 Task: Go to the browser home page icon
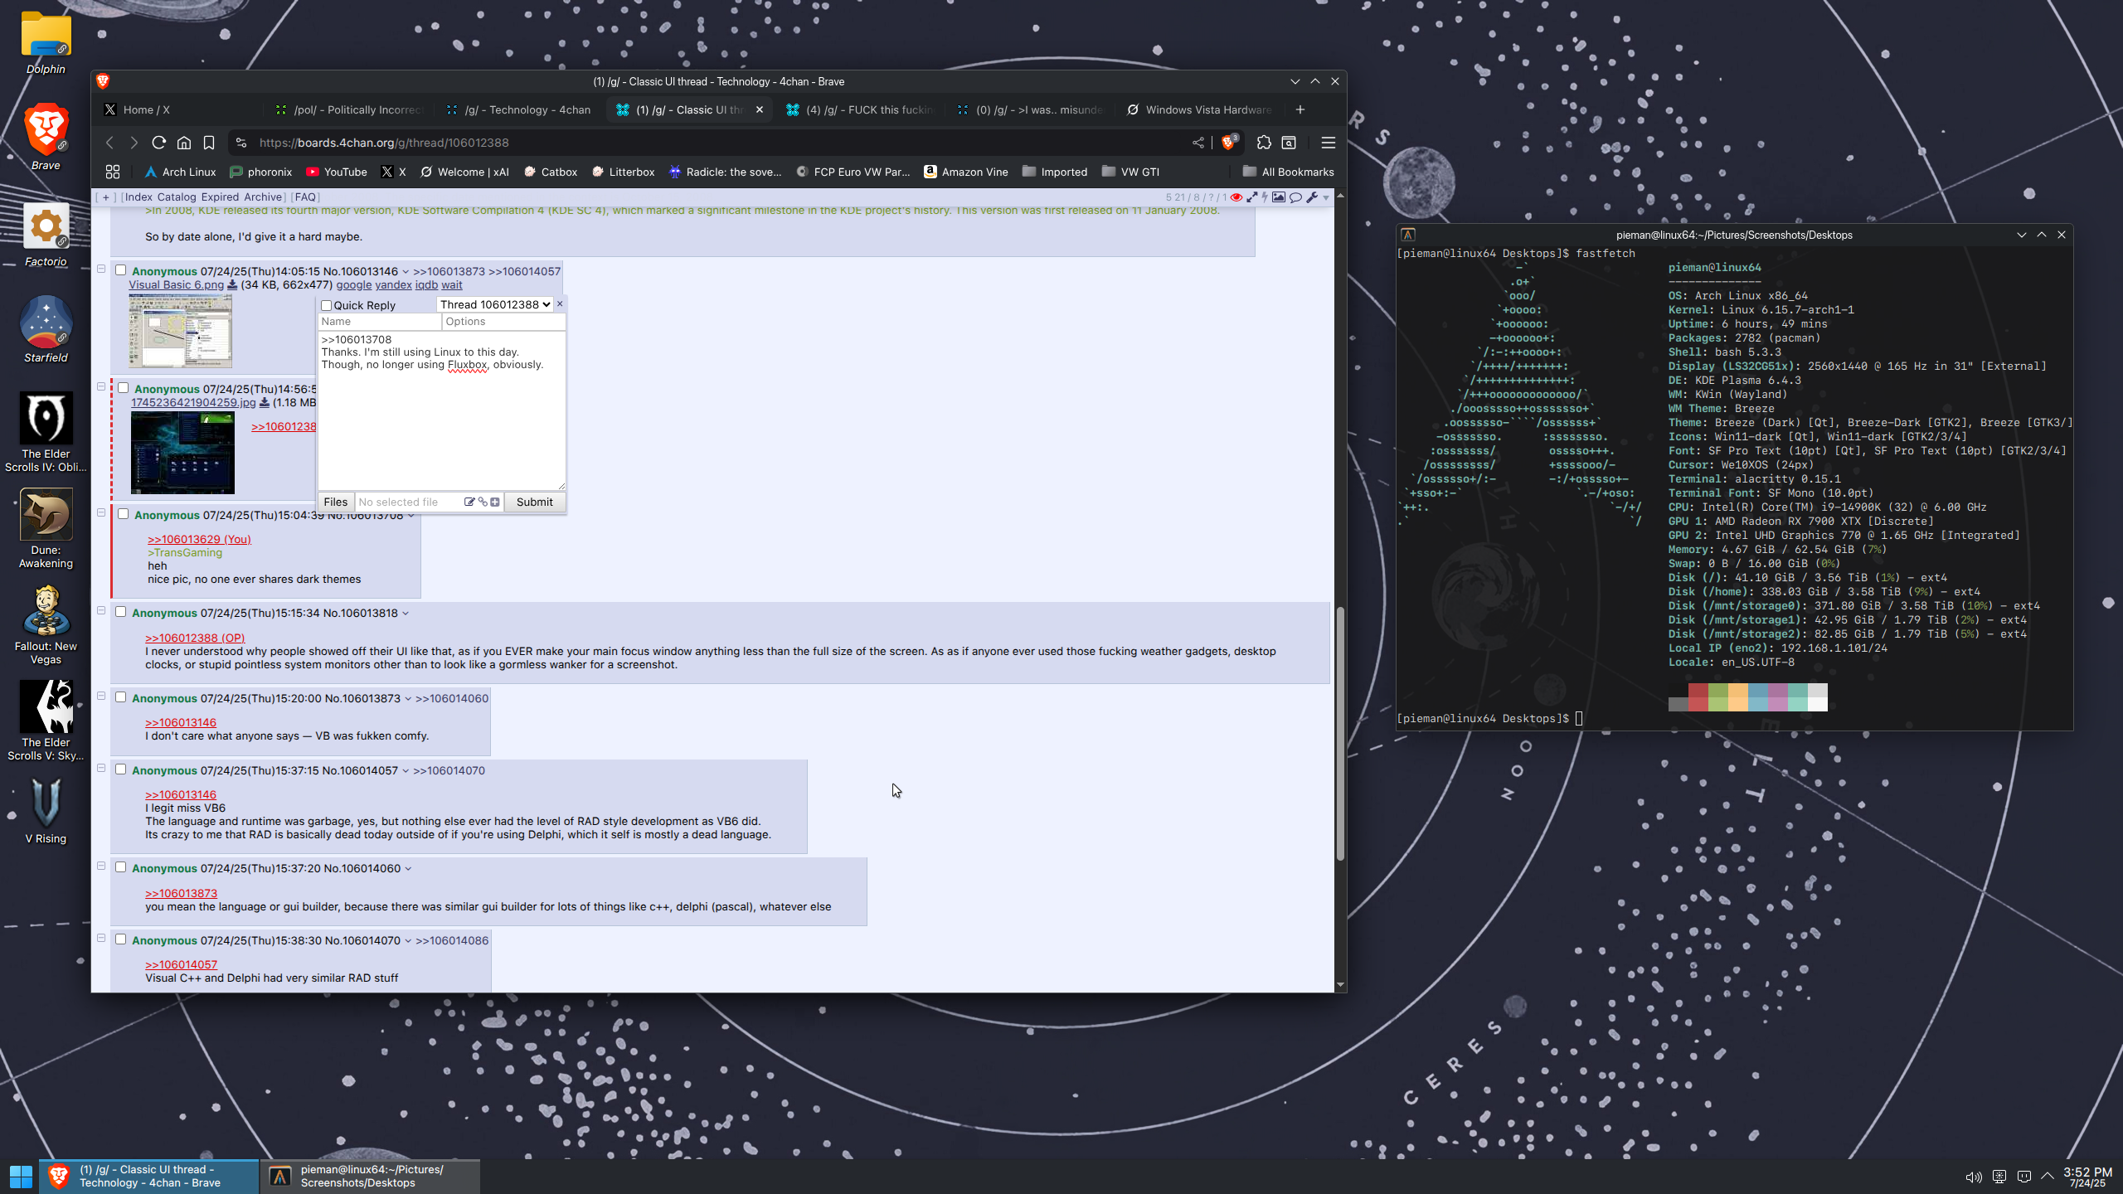(x=184, y=143)
